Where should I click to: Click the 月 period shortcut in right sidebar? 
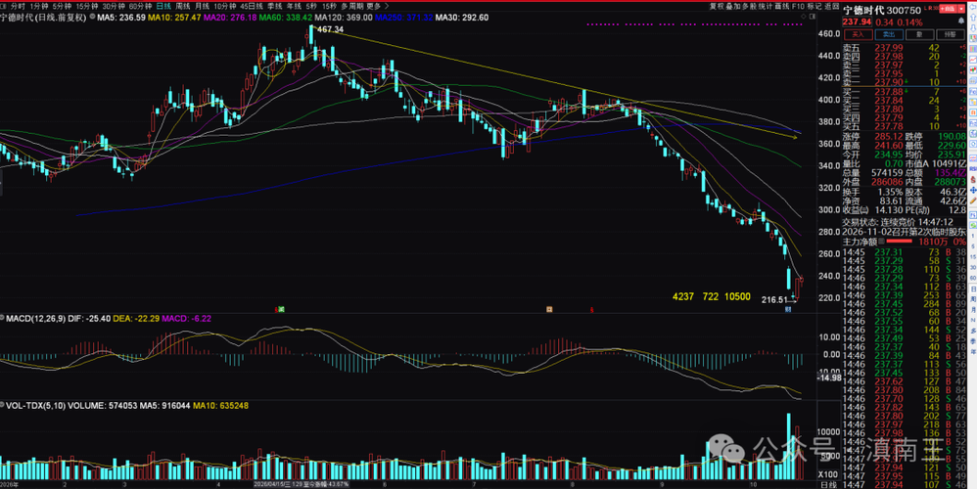point(973,309)
